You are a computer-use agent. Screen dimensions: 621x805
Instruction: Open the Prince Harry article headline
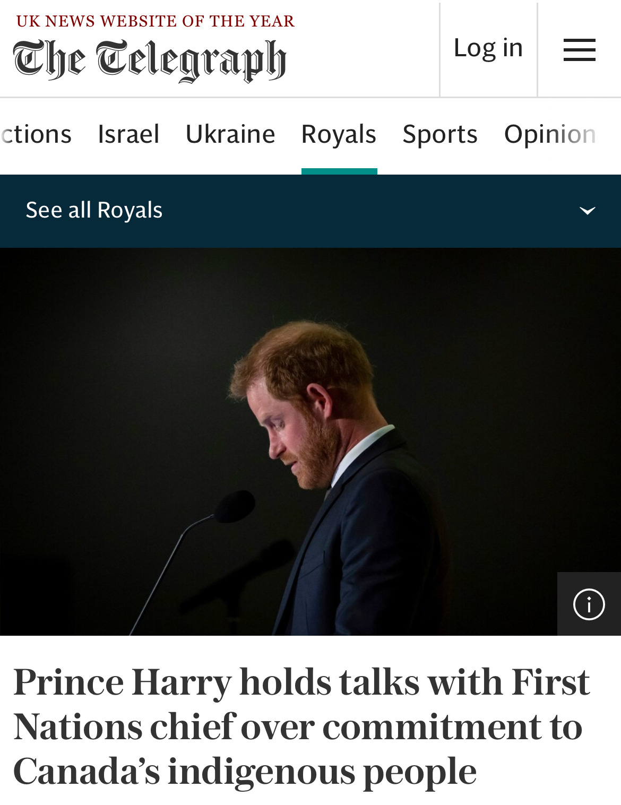(x=301, y=726)
